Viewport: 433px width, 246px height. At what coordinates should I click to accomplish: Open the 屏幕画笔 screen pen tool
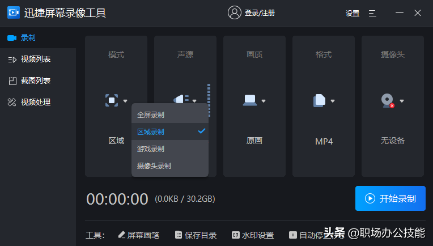[x=139, y=235]
